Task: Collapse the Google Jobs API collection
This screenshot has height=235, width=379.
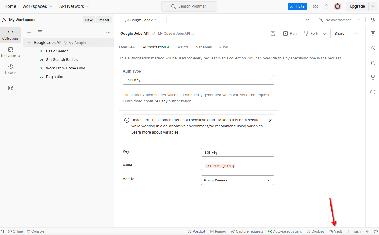Action: [29, 43]
